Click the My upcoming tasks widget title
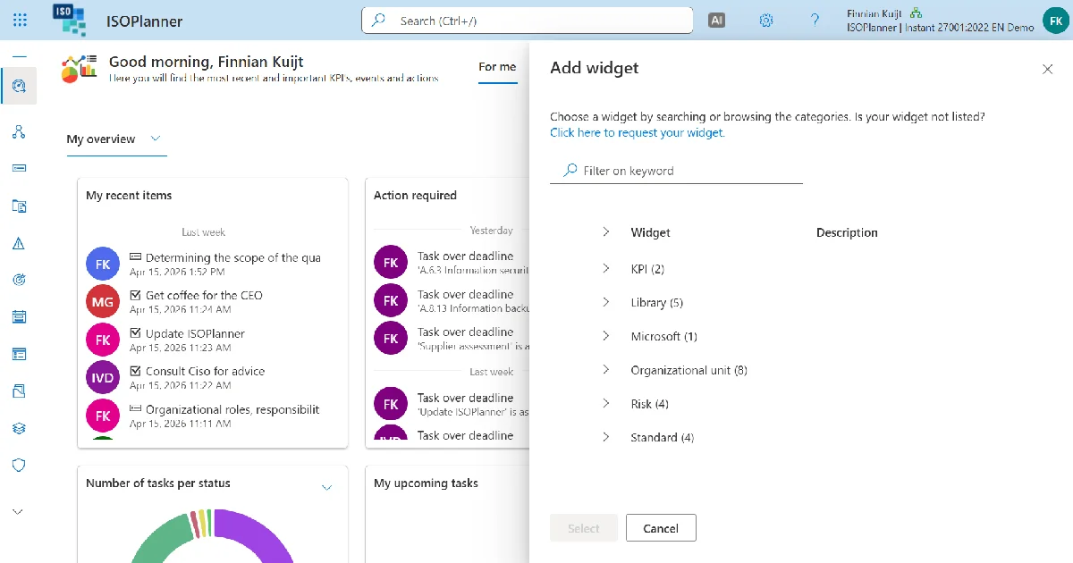This screenshot has width=1073, height=563. click(426, 483)
